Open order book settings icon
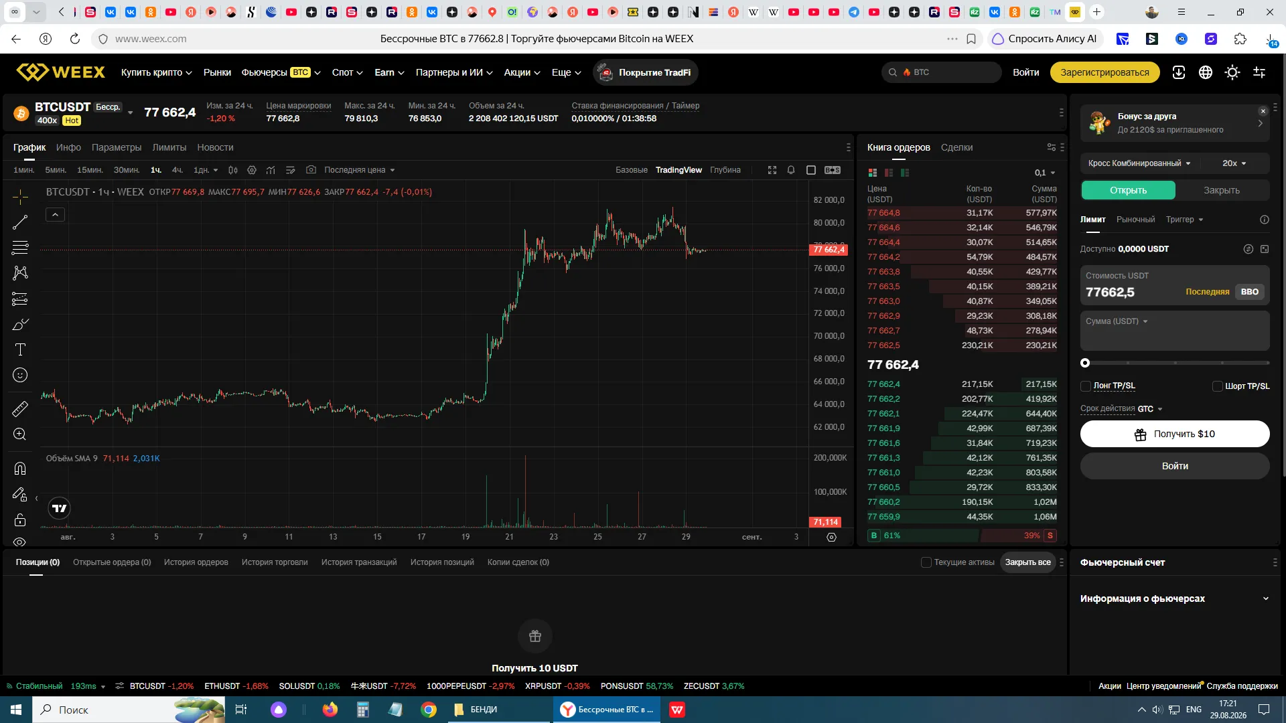The width and height of the screenshot is (1286, 723). click(x=1052, y=147)
